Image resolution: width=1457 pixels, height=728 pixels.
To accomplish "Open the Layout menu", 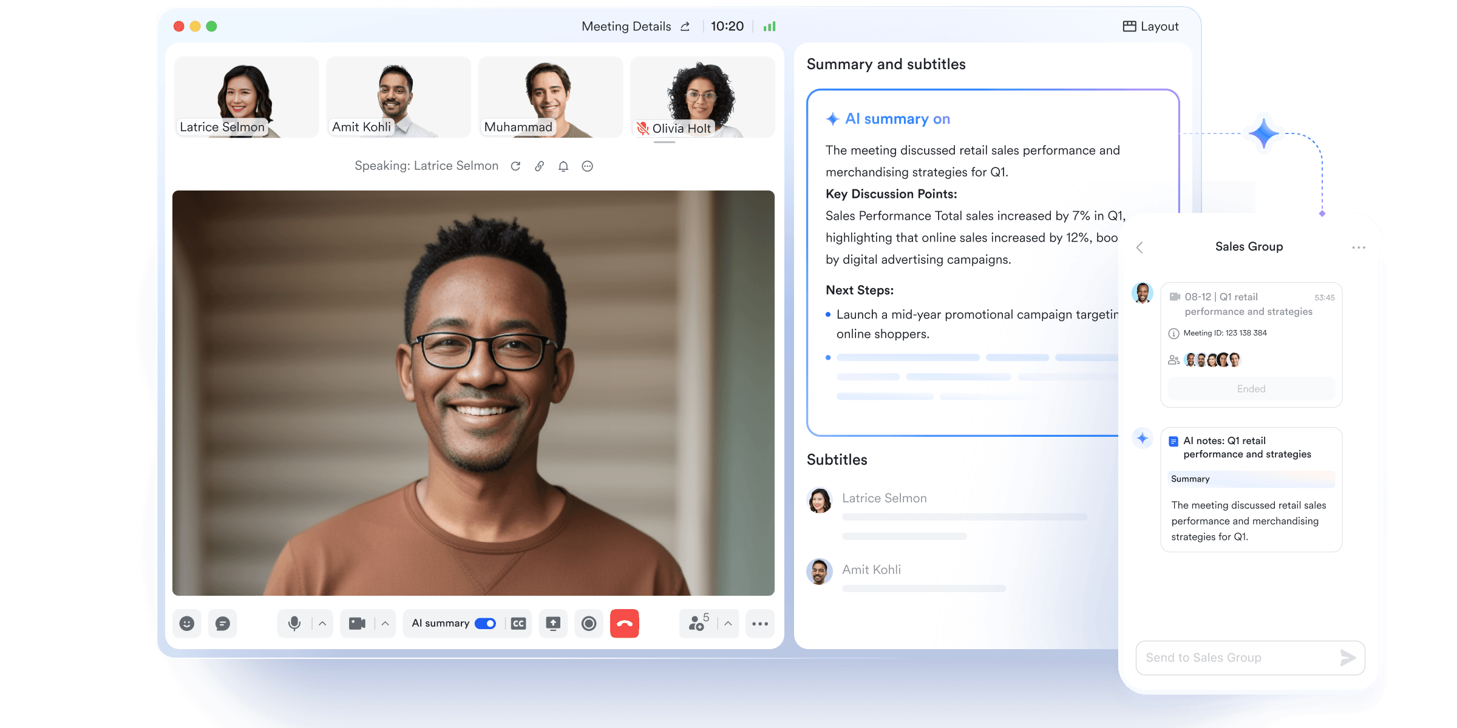I will coord(1150,26).
